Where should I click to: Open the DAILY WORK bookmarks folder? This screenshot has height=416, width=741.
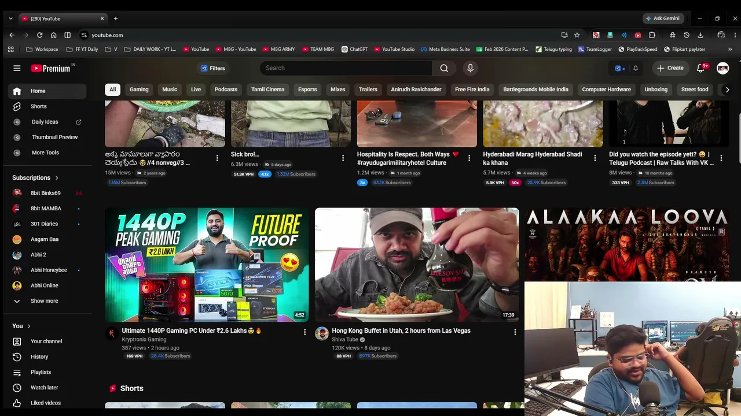pos(150,49)
